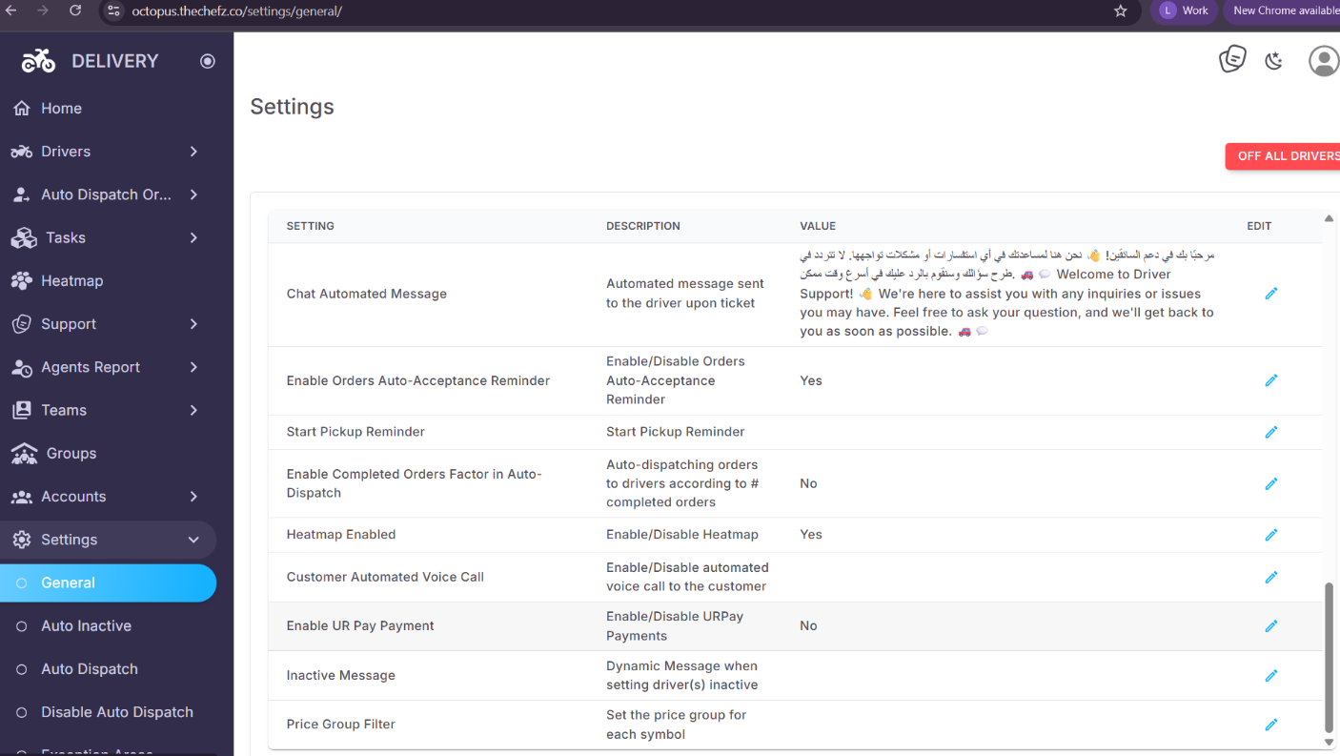The width and height of the screenshot is (1340, 756).
Task: Click the Groups people icon
Action: [x=25, y=454]
